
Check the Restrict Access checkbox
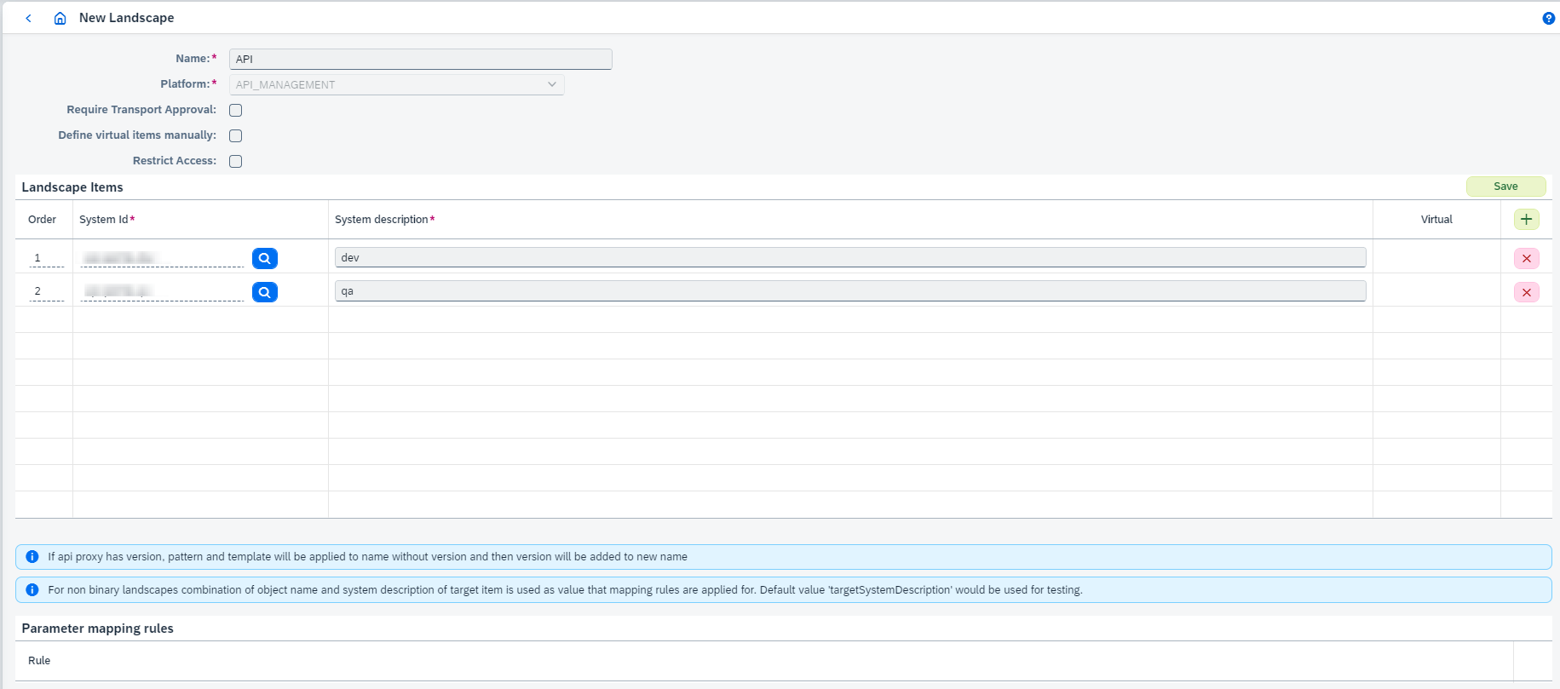pos(236,161)
